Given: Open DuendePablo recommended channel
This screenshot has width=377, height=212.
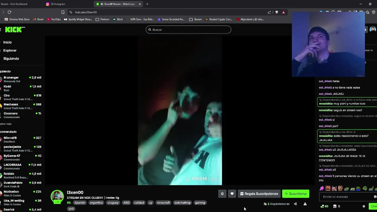Looking at the screenshot, I should pyautogui.click(x=21, y=184).
